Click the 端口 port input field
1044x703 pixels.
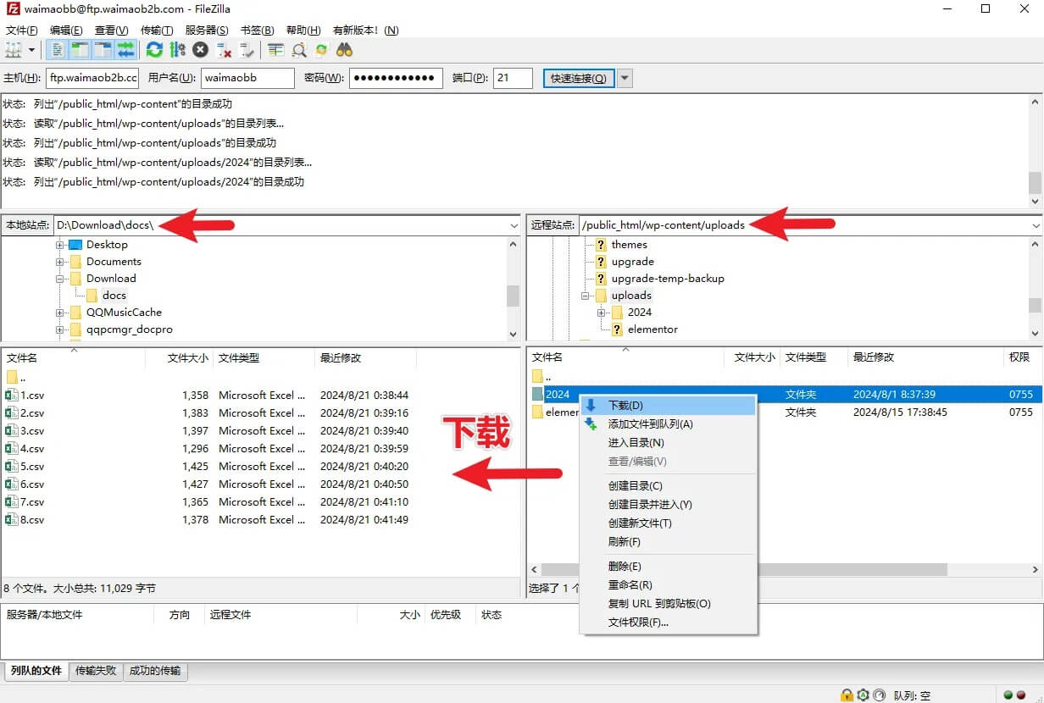point(513,78)
